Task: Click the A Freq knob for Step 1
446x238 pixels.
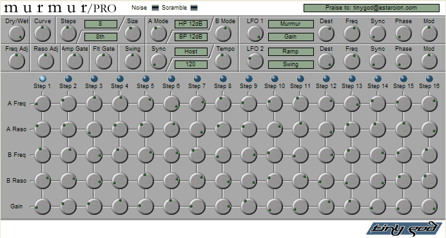Action: tap(43, 104)
